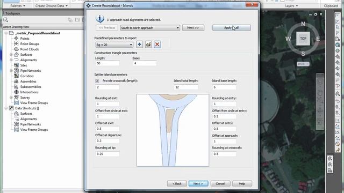344x193 pixels.
Task: Click the Active Drawing View label
Action: tap(16, 27)
